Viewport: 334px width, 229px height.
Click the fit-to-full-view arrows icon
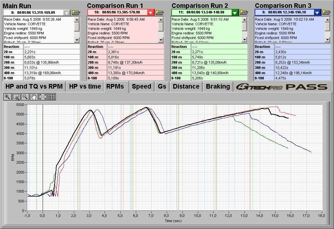(43, 97)
